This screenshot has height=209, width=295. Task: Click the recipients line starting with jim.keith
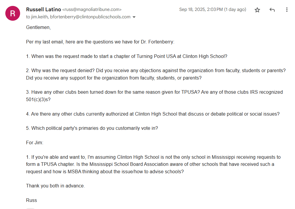pyautogui.click(x=78, y=17)
